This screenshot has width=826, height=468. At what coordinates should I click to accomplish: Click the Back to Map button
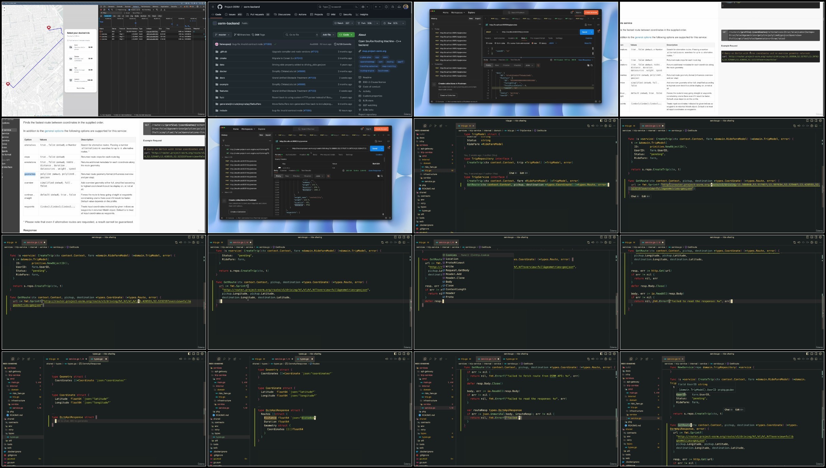(80, 88)
